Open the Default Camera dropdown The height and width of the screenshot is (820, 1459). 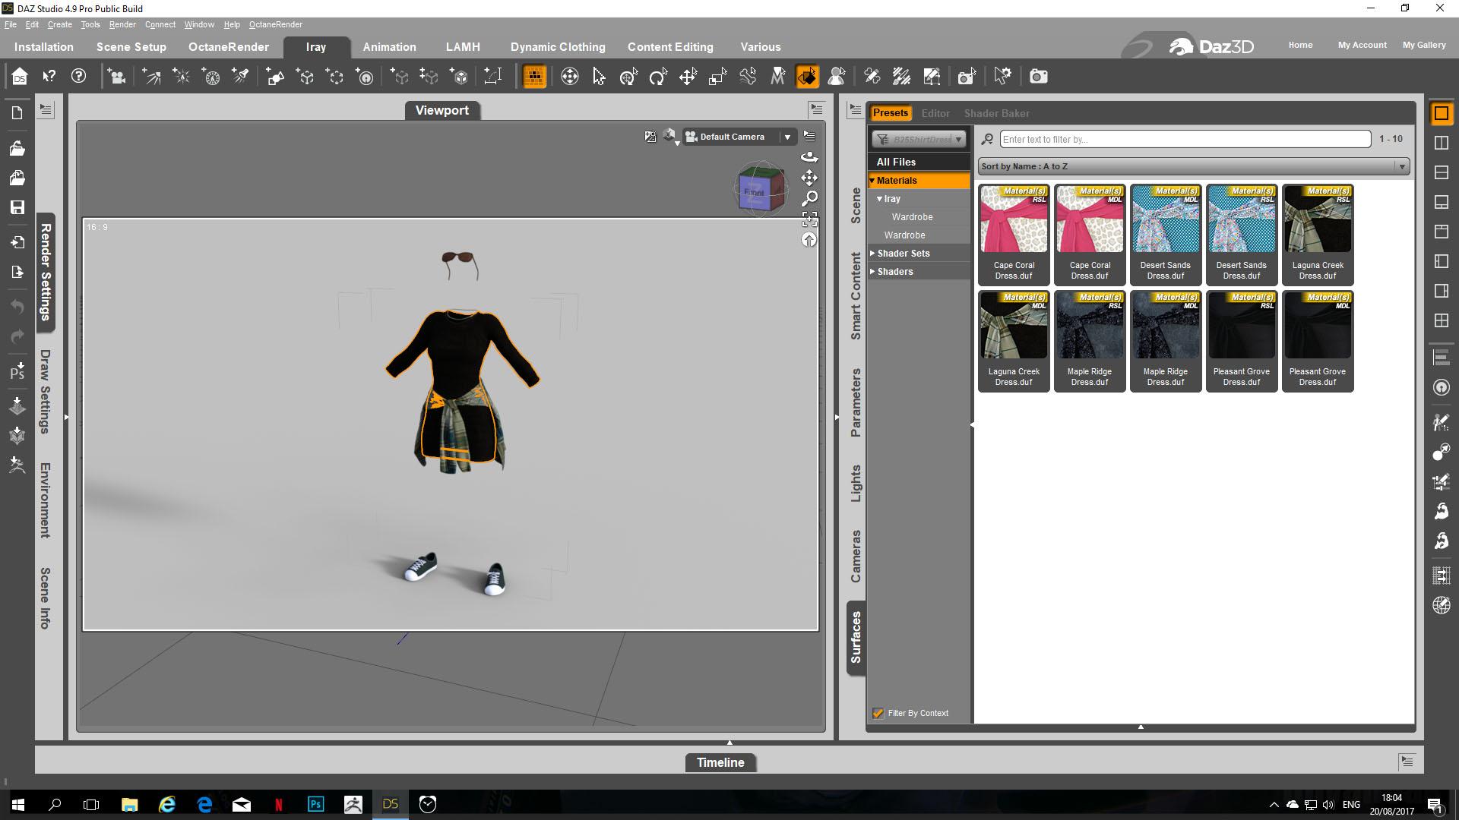click(787, 137)
